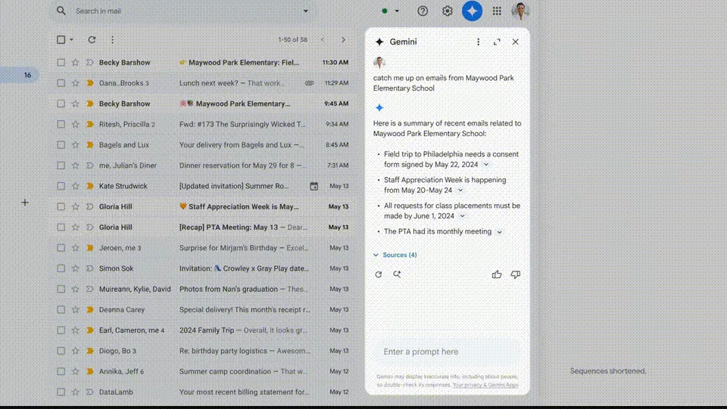This screenshot has width=727, height=409.
Task: Click the Enter a prompt here field
Action: 447,352
